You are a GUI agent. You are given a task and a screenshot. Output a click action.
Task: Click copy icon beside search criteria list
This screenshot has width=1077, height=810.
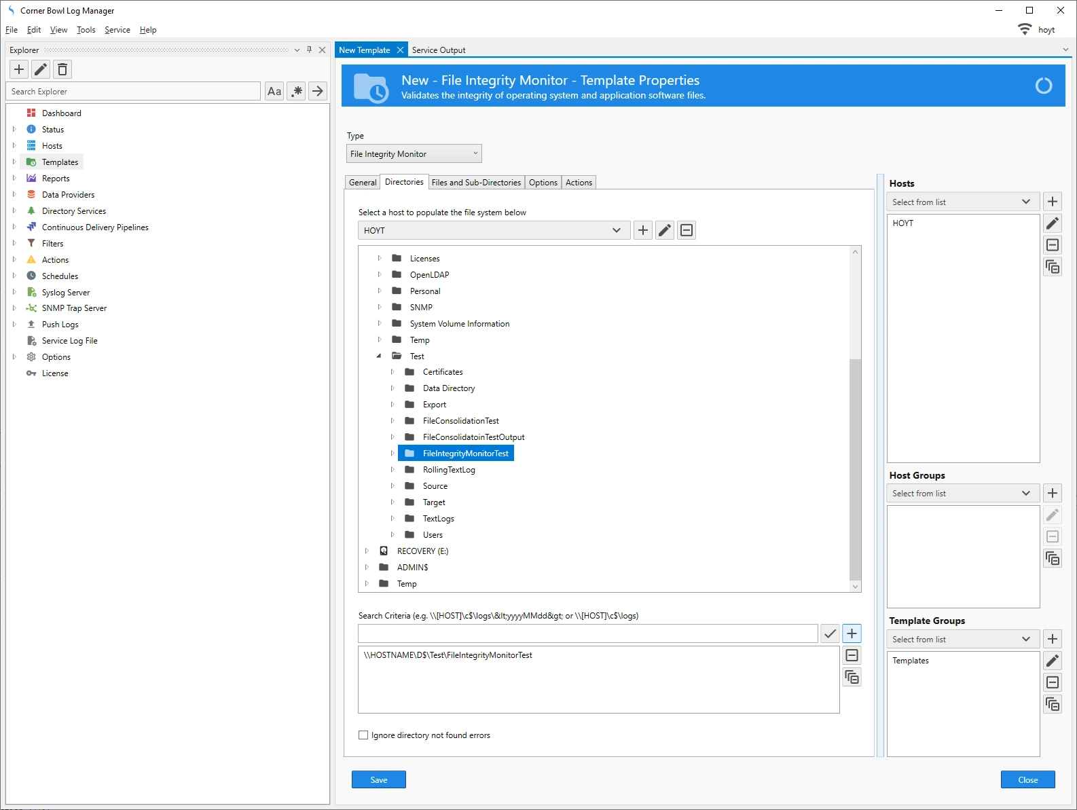click(852, 677)
